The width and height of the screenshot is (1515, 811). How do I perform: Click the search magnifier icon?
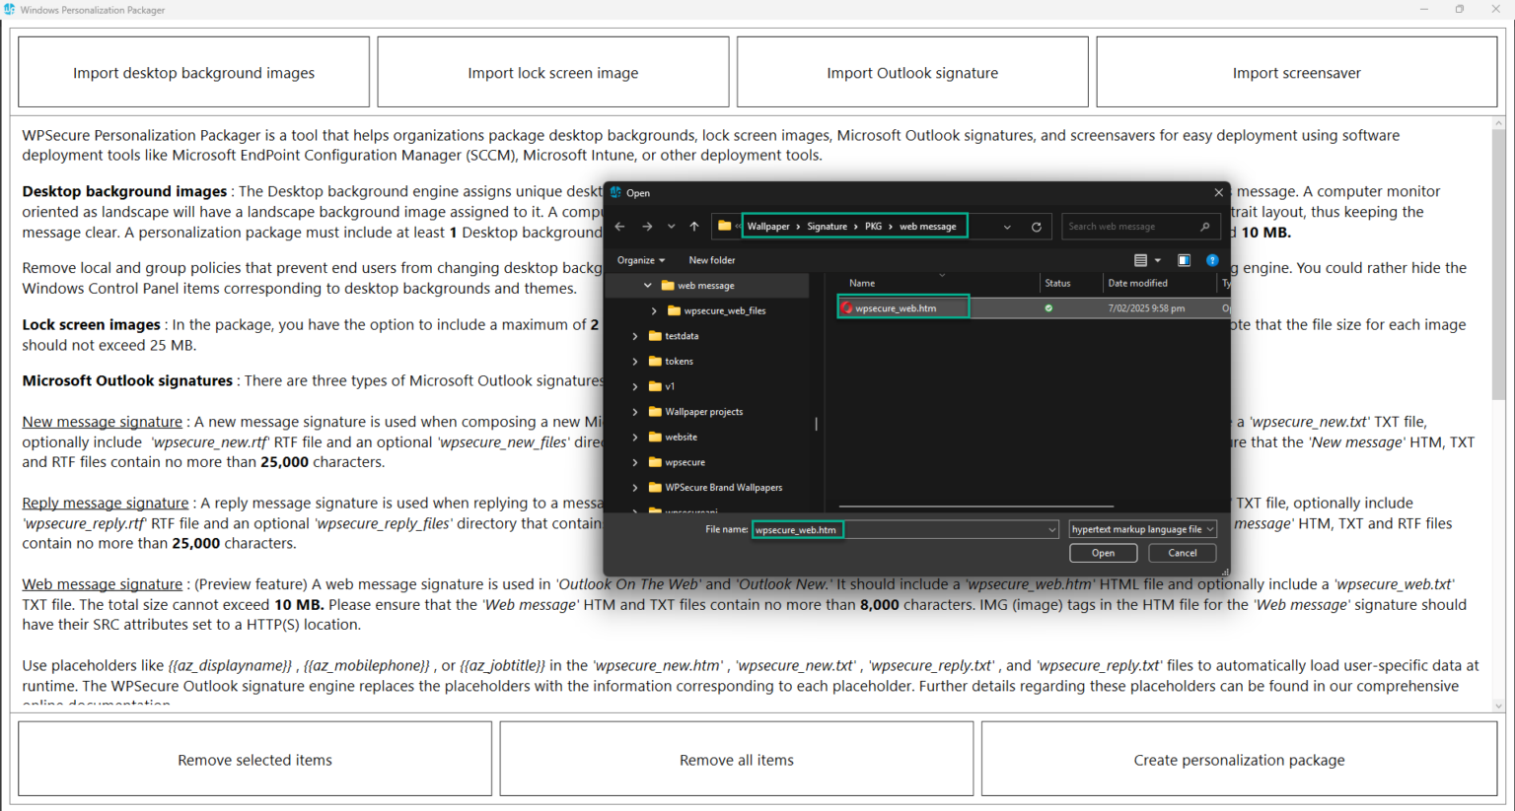[1204, 227]
